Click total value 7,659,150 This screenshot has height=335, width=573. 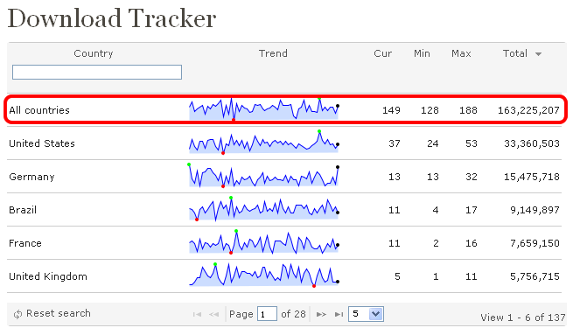[x=535, y=243]
